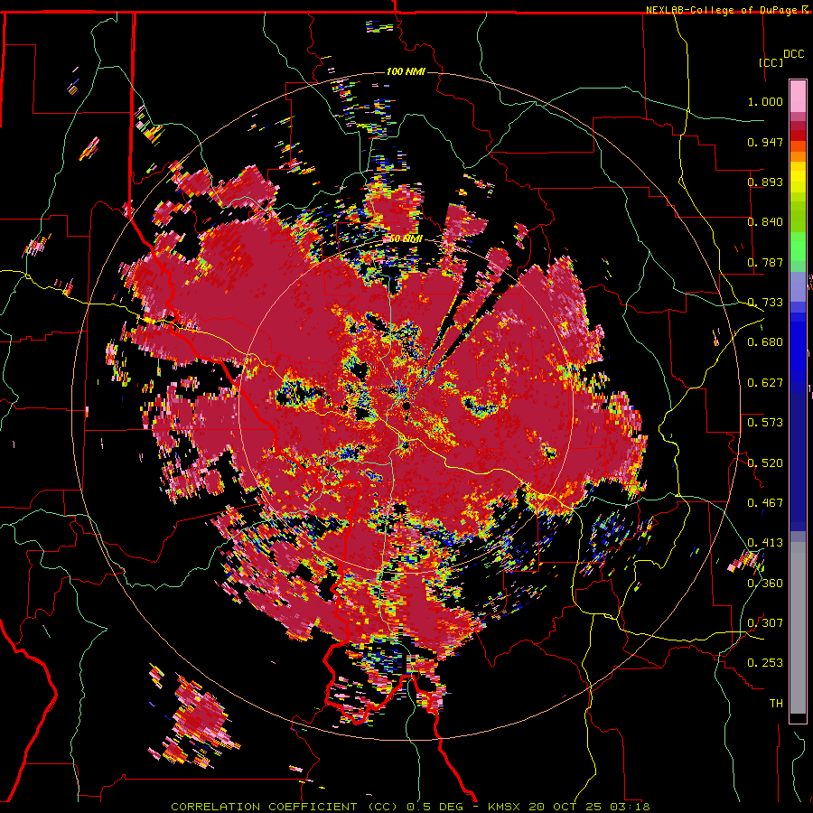813x813 pixels.
Task: Click the 0.413 scale value
Action: tap(765, 543)
